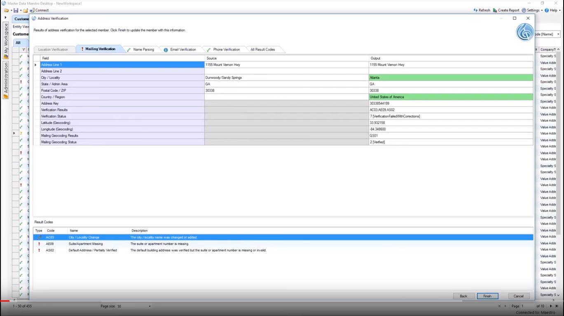Cancel the Address Verification dialog
The height and width of the screenshot is (316, 564).
[x=519, y=296]
